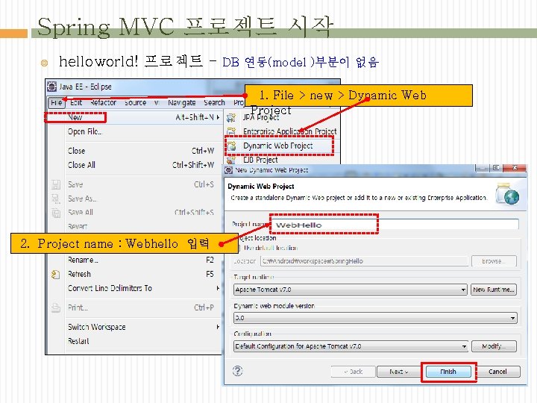537x403 pixels.
Task: Click the Enterprise Application Project icon
Action: tap(231, 131)
